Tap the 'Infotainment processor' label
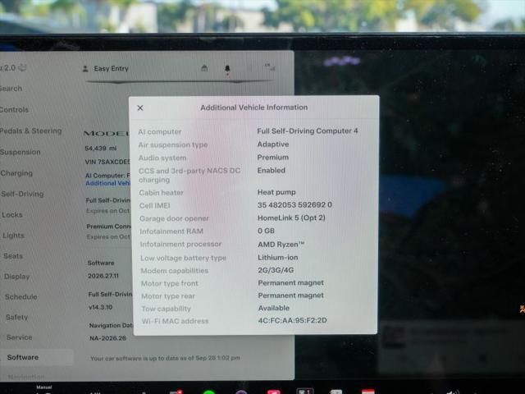This screenshot has width=525, height=394. 180,245
